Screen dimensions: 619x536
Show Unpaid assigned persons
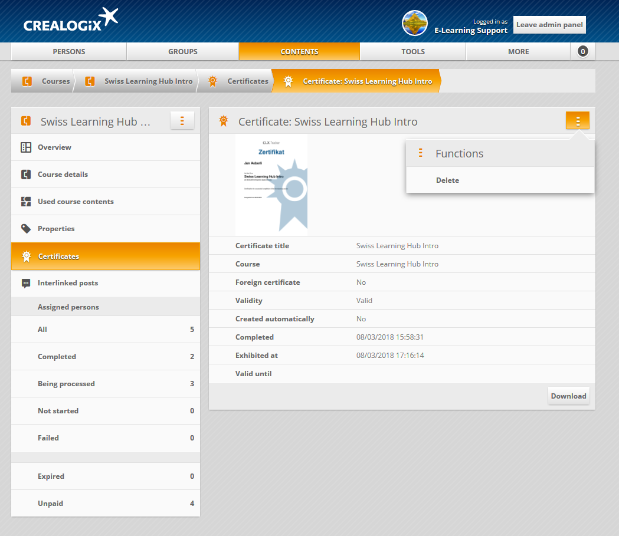tap(106, 504)
